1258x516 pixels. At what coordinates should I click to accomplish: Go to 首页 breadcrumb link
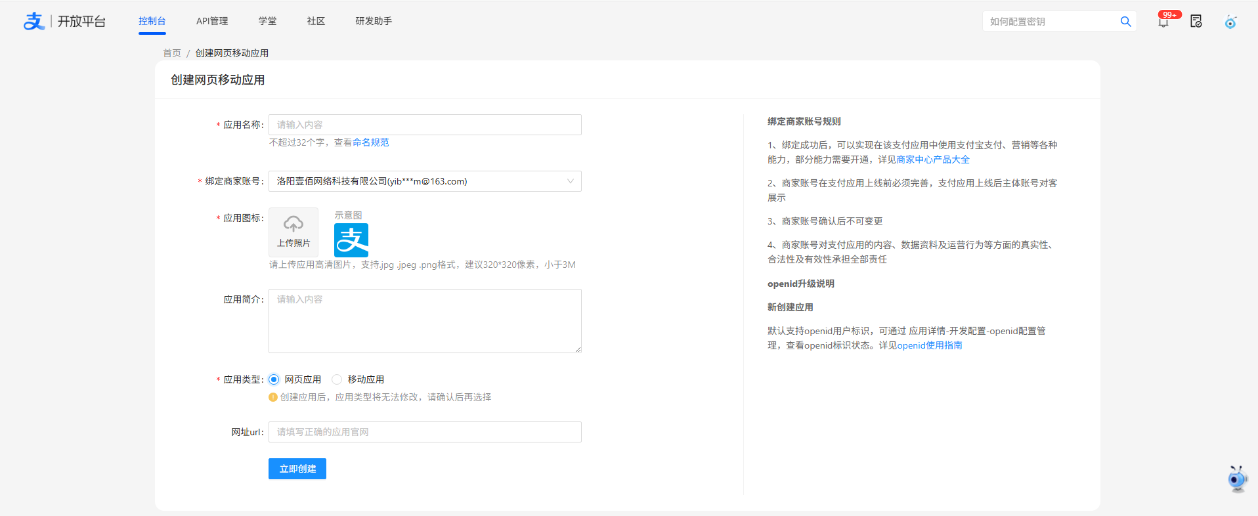tap(172, 53)
